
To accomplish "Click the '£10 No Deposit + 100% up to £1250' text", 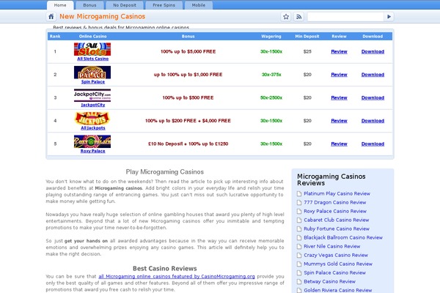I will [188, 144].
